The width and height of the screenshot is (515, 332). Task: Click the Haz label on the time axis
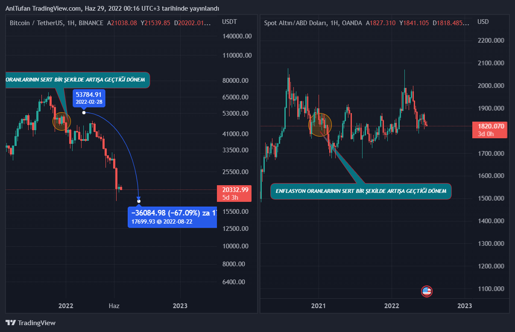point(114,306)
